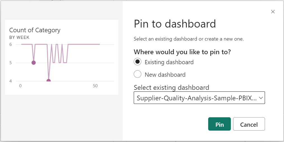Close the Pin to dashboard dialog
The height and width of the screenshot is (142, 284).
[273, 12]
